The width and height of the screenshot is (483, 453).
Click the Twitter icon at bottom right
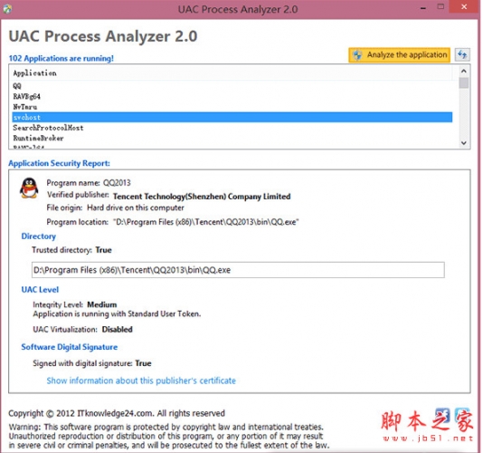coord(462,415)
